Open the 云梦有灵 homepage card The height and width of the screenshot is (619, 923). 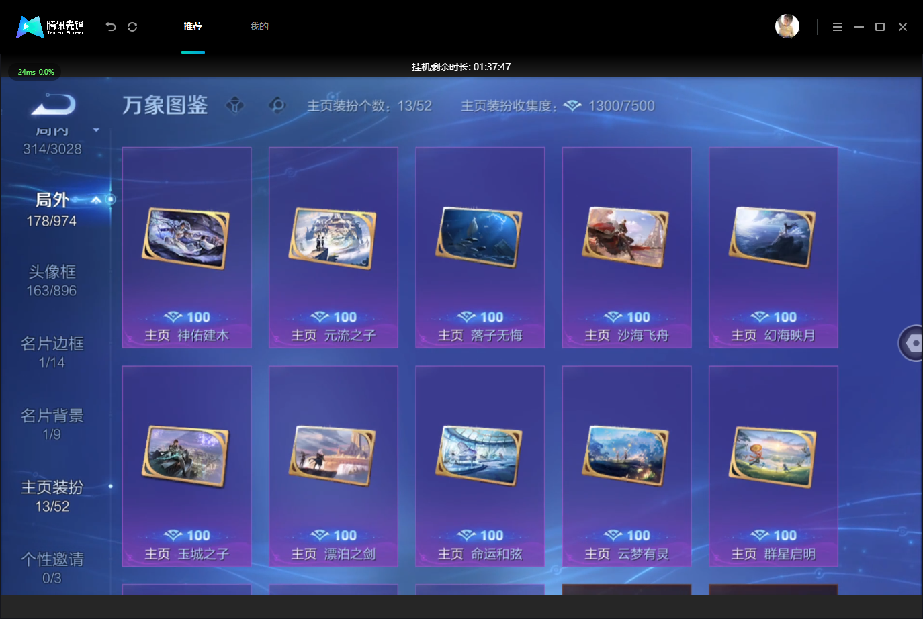[x=627, y=466]
